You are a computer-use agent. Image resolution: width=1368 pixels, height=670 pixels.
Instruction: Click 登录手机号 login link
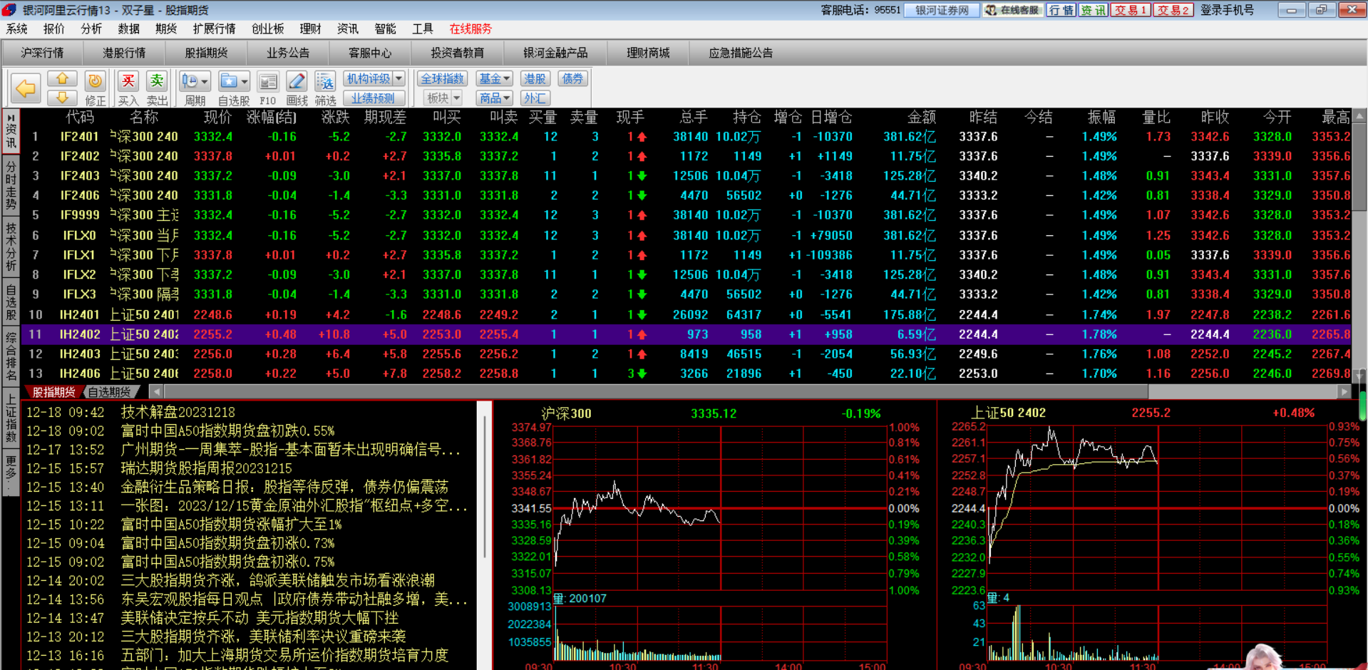pos(1227,10)
